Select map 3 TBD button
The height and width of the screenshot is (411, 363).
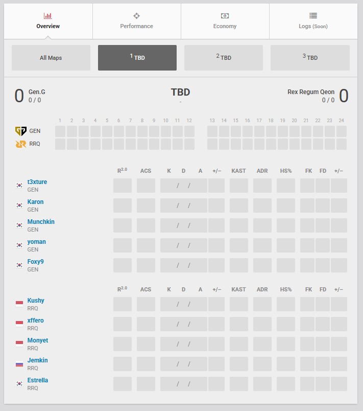(x=310, y=58)
